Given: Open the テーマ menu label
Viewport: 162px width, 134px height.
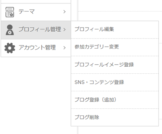Looking at the screenshot, I should 27,11.
